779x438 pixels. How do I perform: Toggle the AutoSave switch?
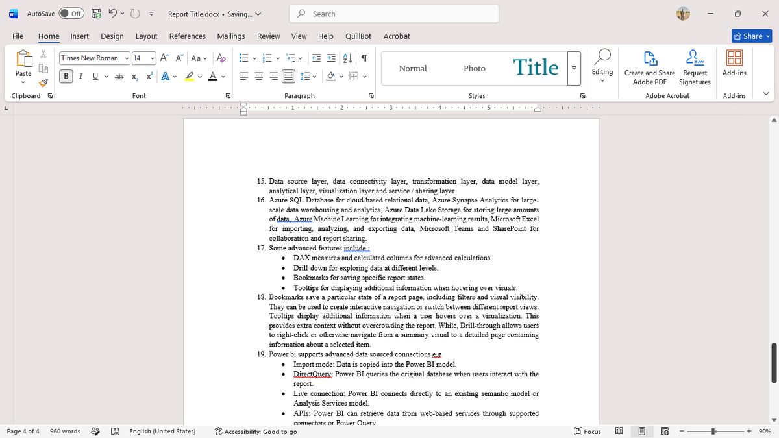pos(72,14)
